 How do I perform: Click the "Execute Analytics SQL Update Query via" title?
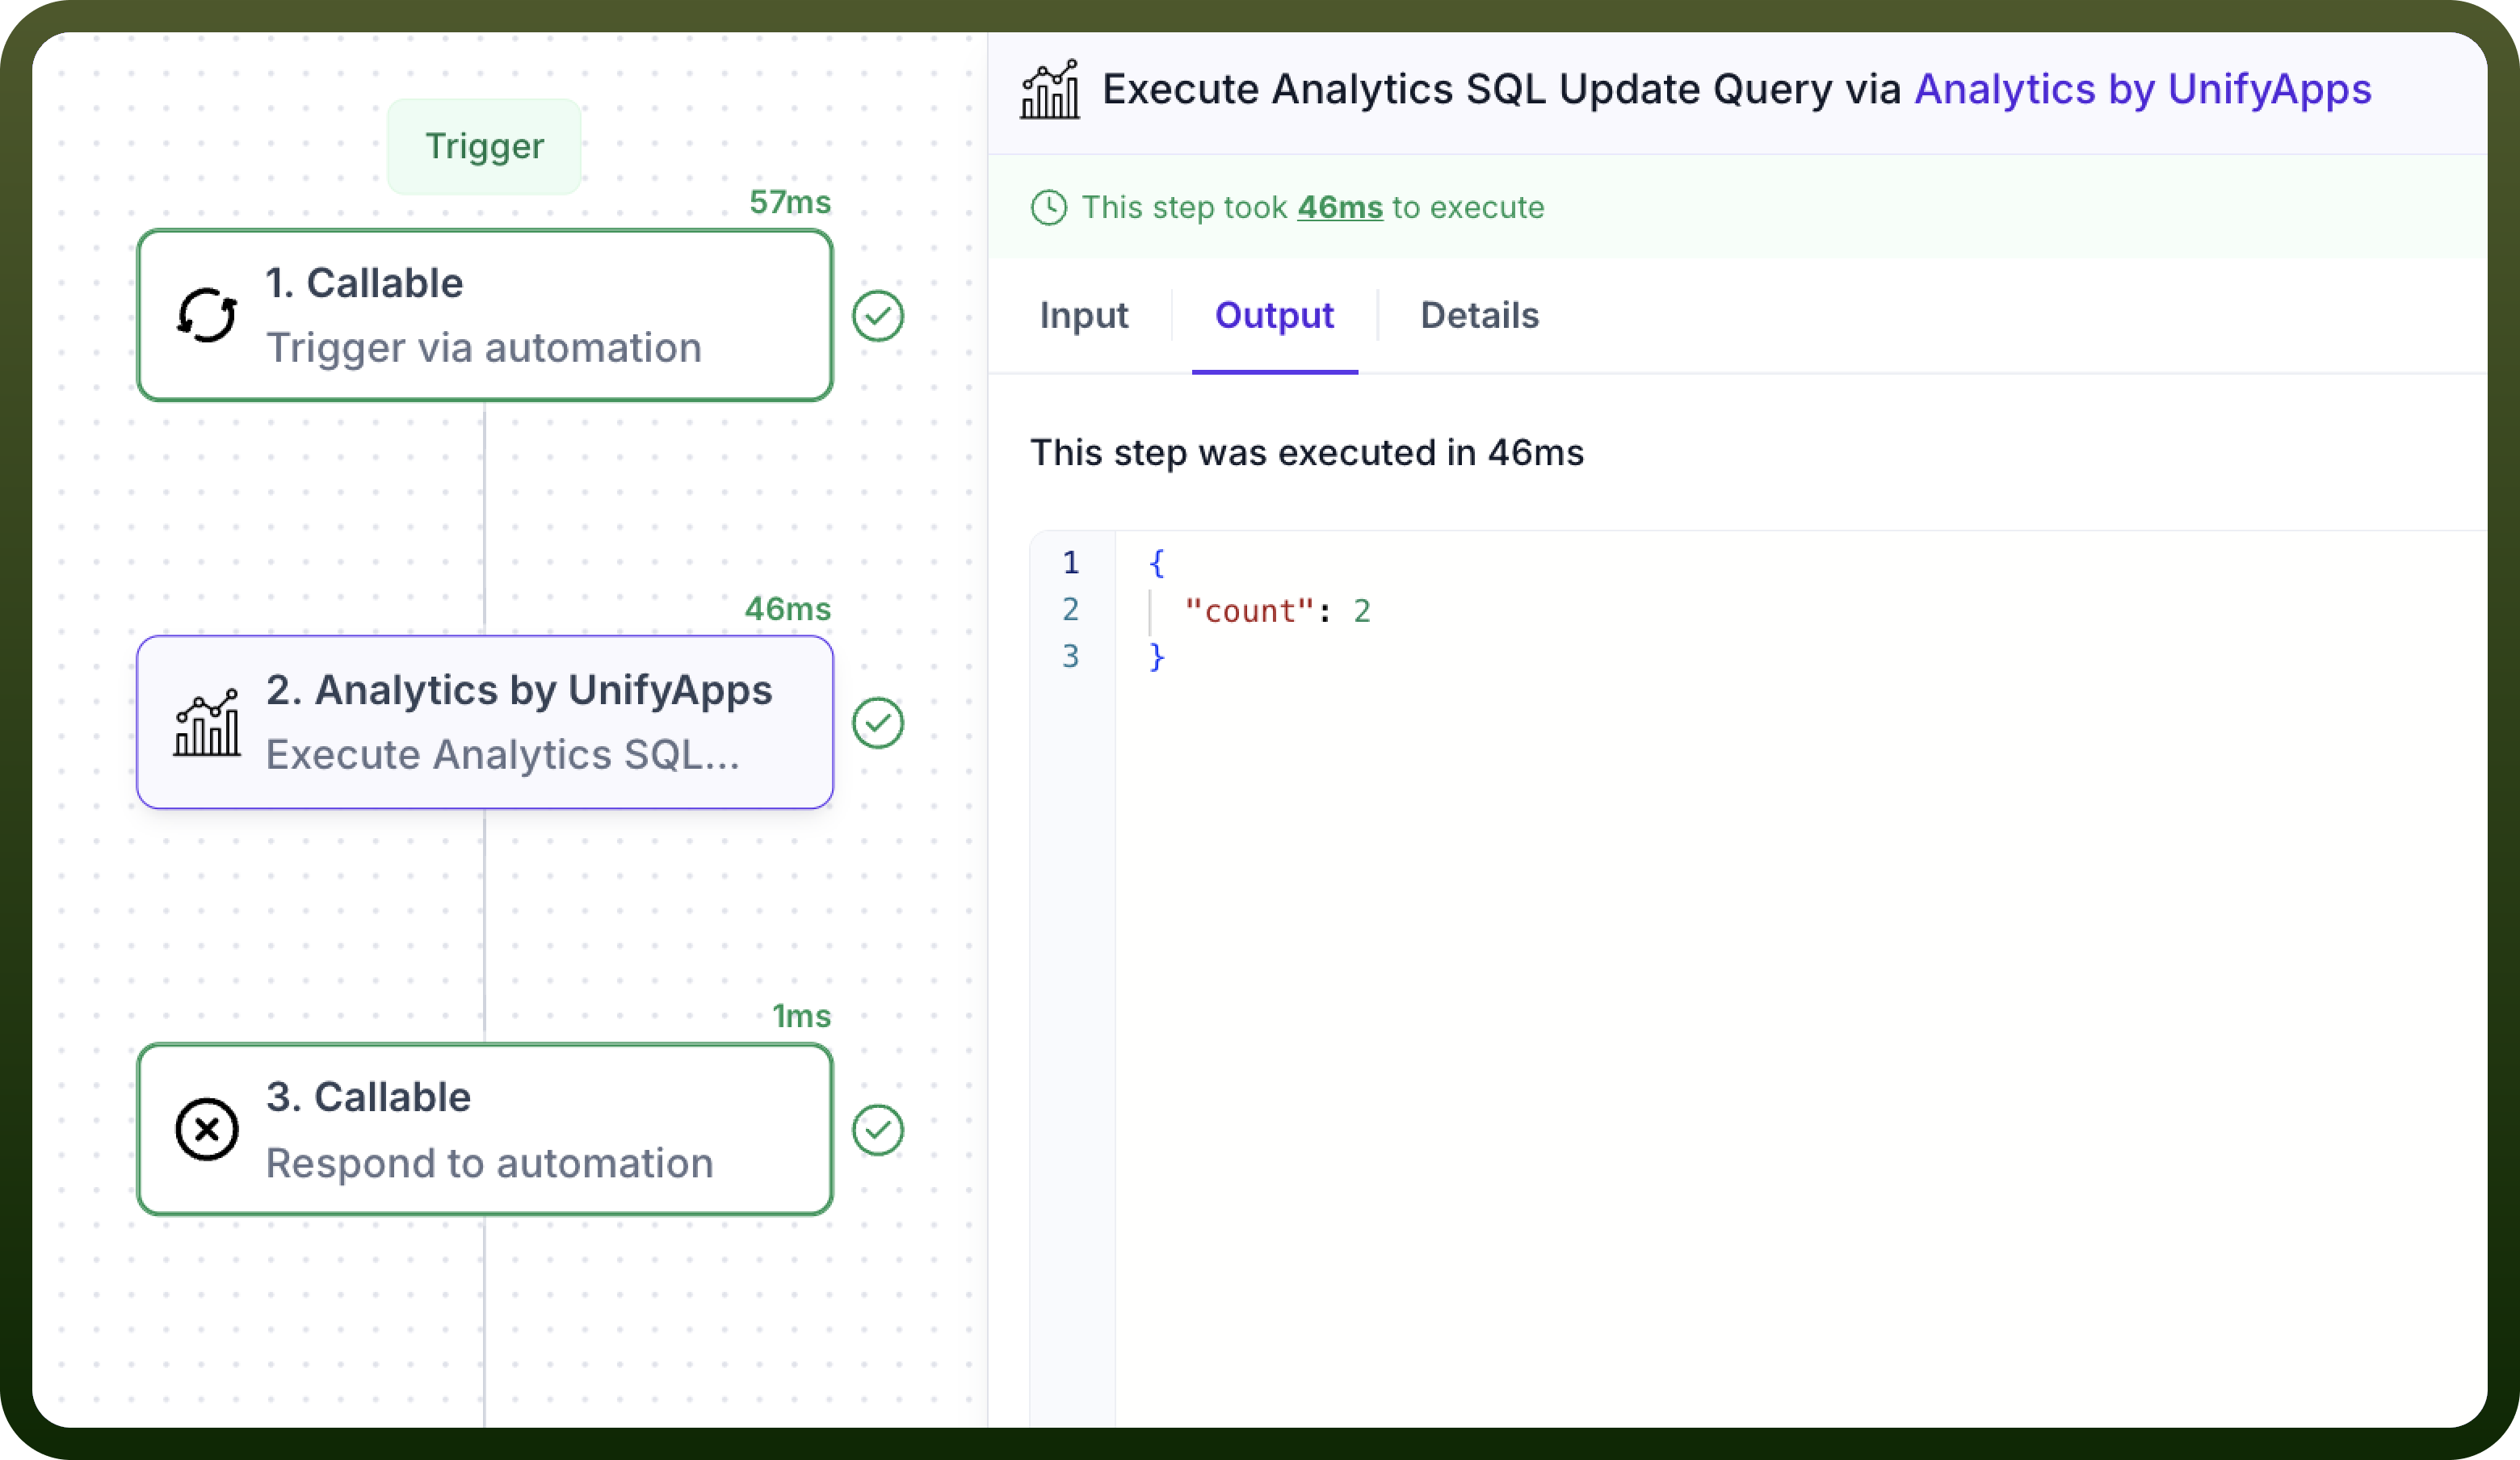[x=1501, y=89]
